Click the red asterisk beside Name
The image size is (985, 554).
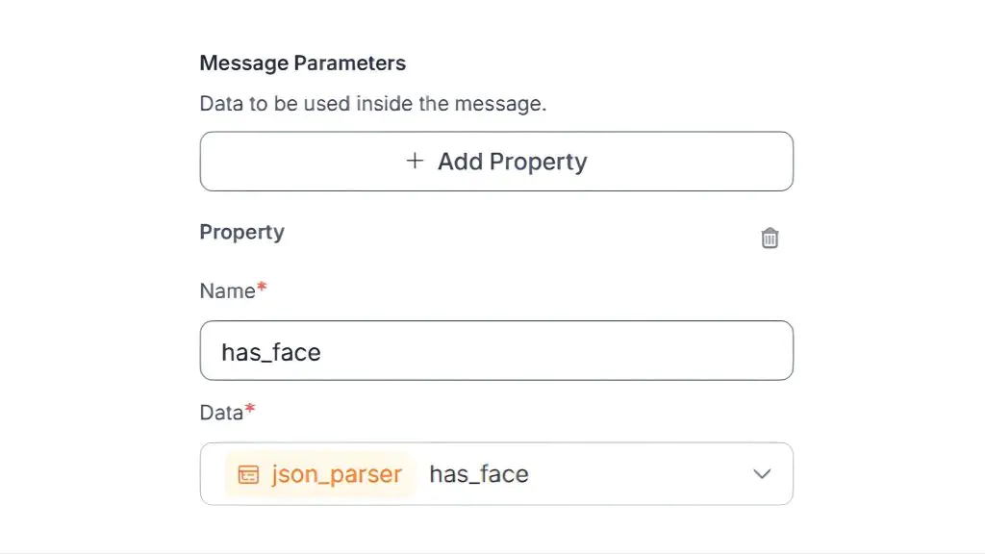[262, 289]
